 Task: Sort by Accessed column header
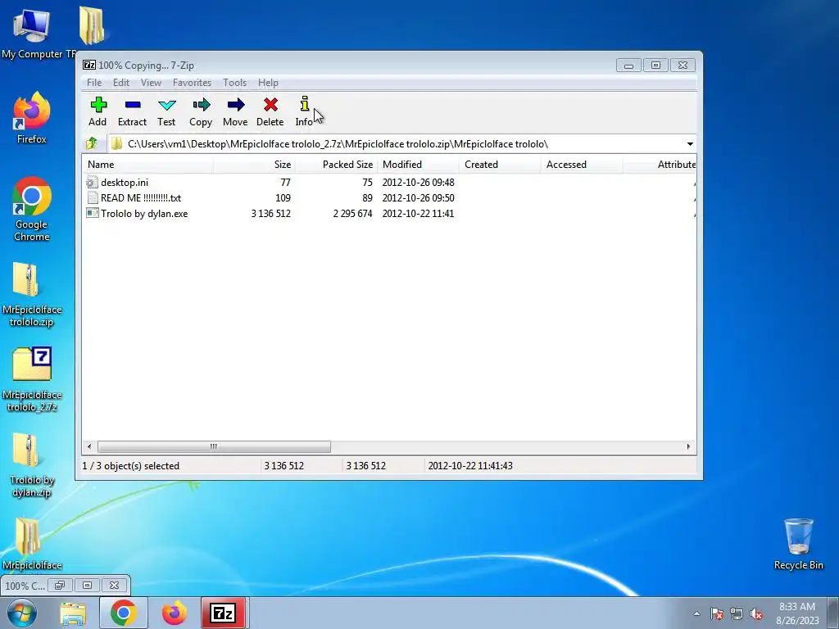pyautogui.click(x=582, y=164)
